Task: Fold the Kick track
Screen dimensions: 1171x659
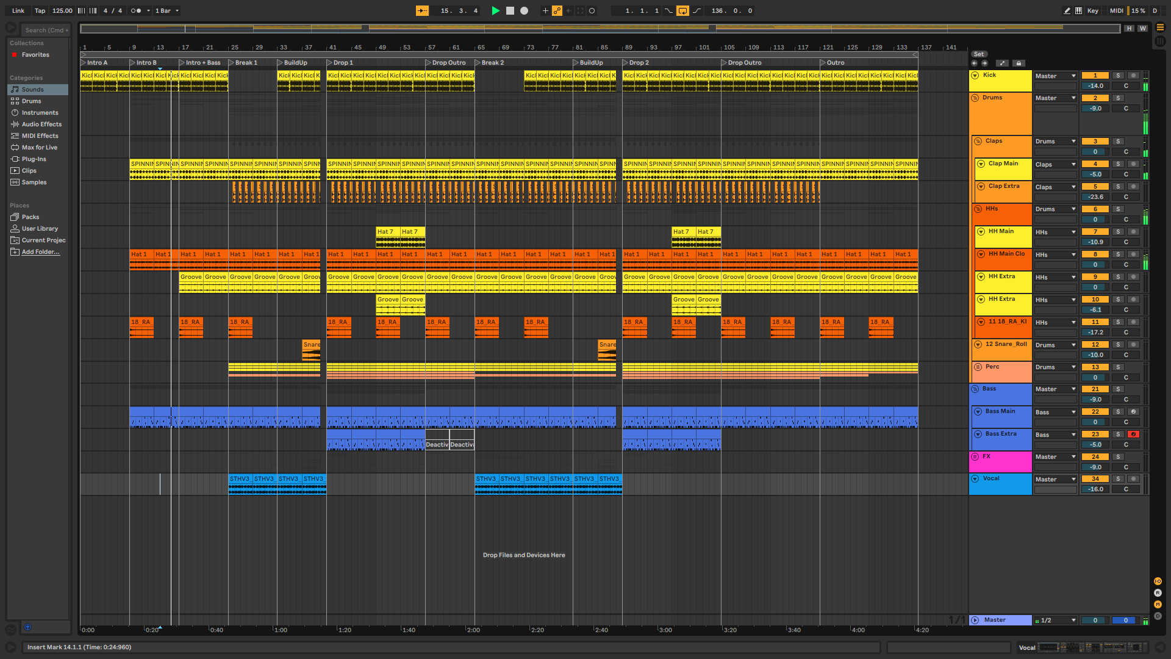Action: 975,75
